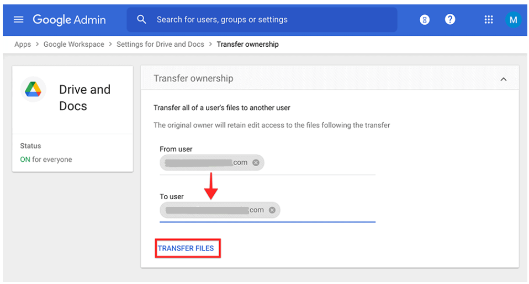The image size is (529, 284).
Task: Click the ON for everyone status
Action: 46,159
